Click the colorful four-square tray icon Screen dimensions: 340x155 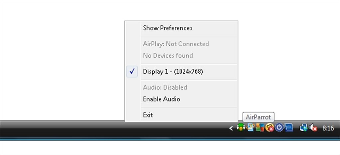click(260, 127)
